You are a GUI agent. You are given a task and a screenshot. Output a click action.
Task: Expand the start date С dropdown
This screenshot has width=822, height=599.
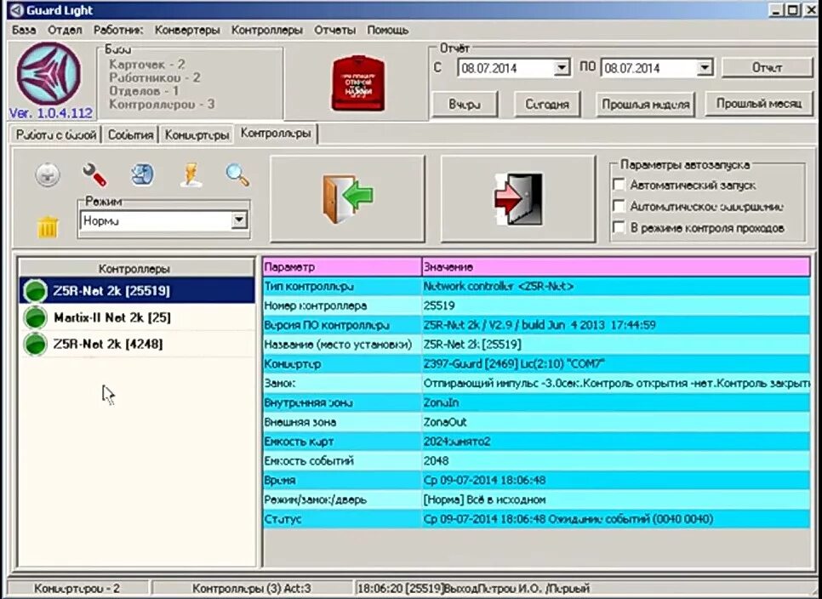562,67
